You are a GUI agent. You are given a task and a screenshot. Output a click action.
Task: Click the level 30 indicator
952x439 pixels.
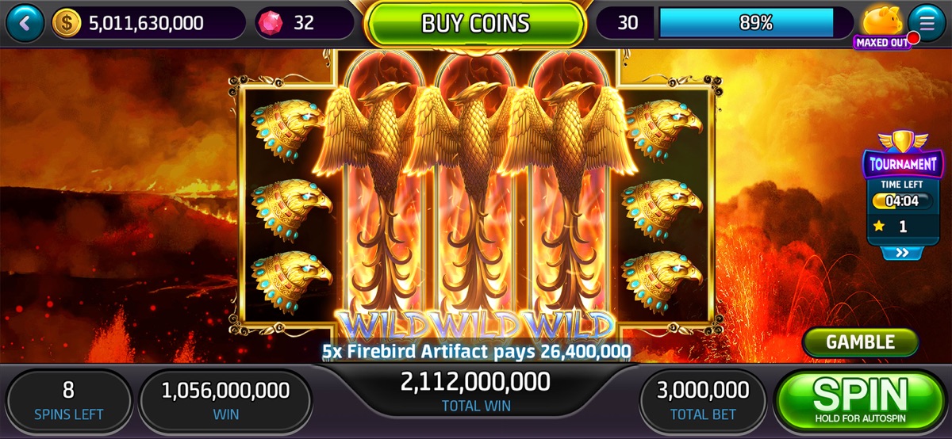(x=627, y=23)
